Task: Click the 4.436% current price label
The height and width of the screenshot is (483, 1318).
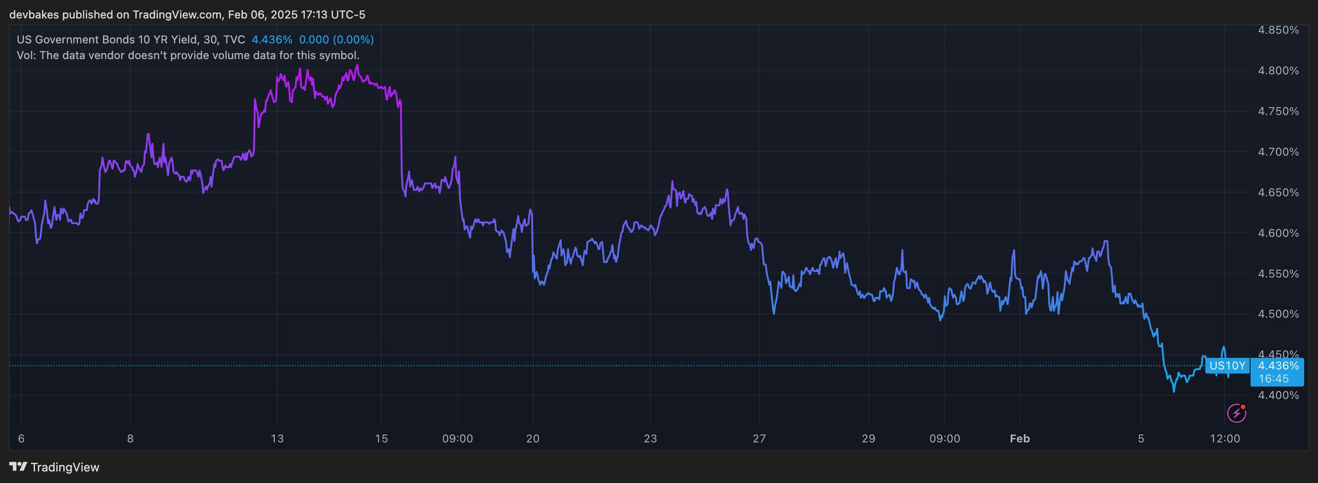Action: pos(1278,365)
